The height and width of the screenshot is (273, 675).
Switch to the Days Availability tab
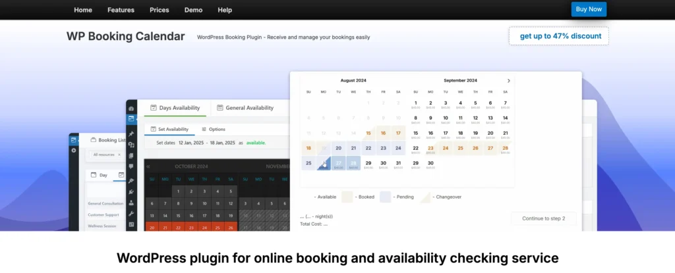click(175, 108)
